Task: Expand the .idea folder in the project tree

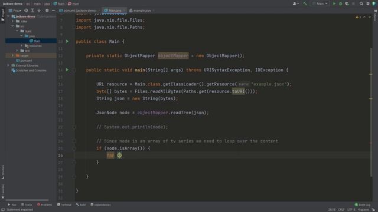Action: click(x=13, y=21)
